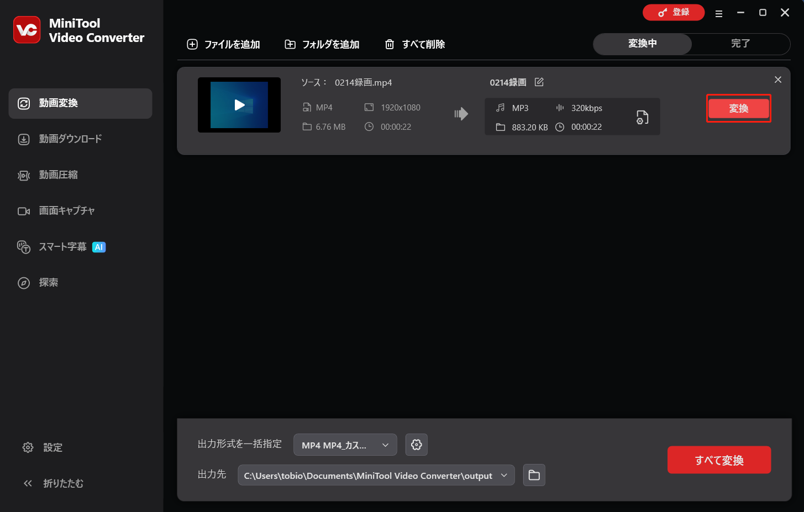Image resolution: width=804 pixels, height=512 pixels.
Task: Open the 探索 explore section
Action: pyautogui.click(x=49, y=283)
